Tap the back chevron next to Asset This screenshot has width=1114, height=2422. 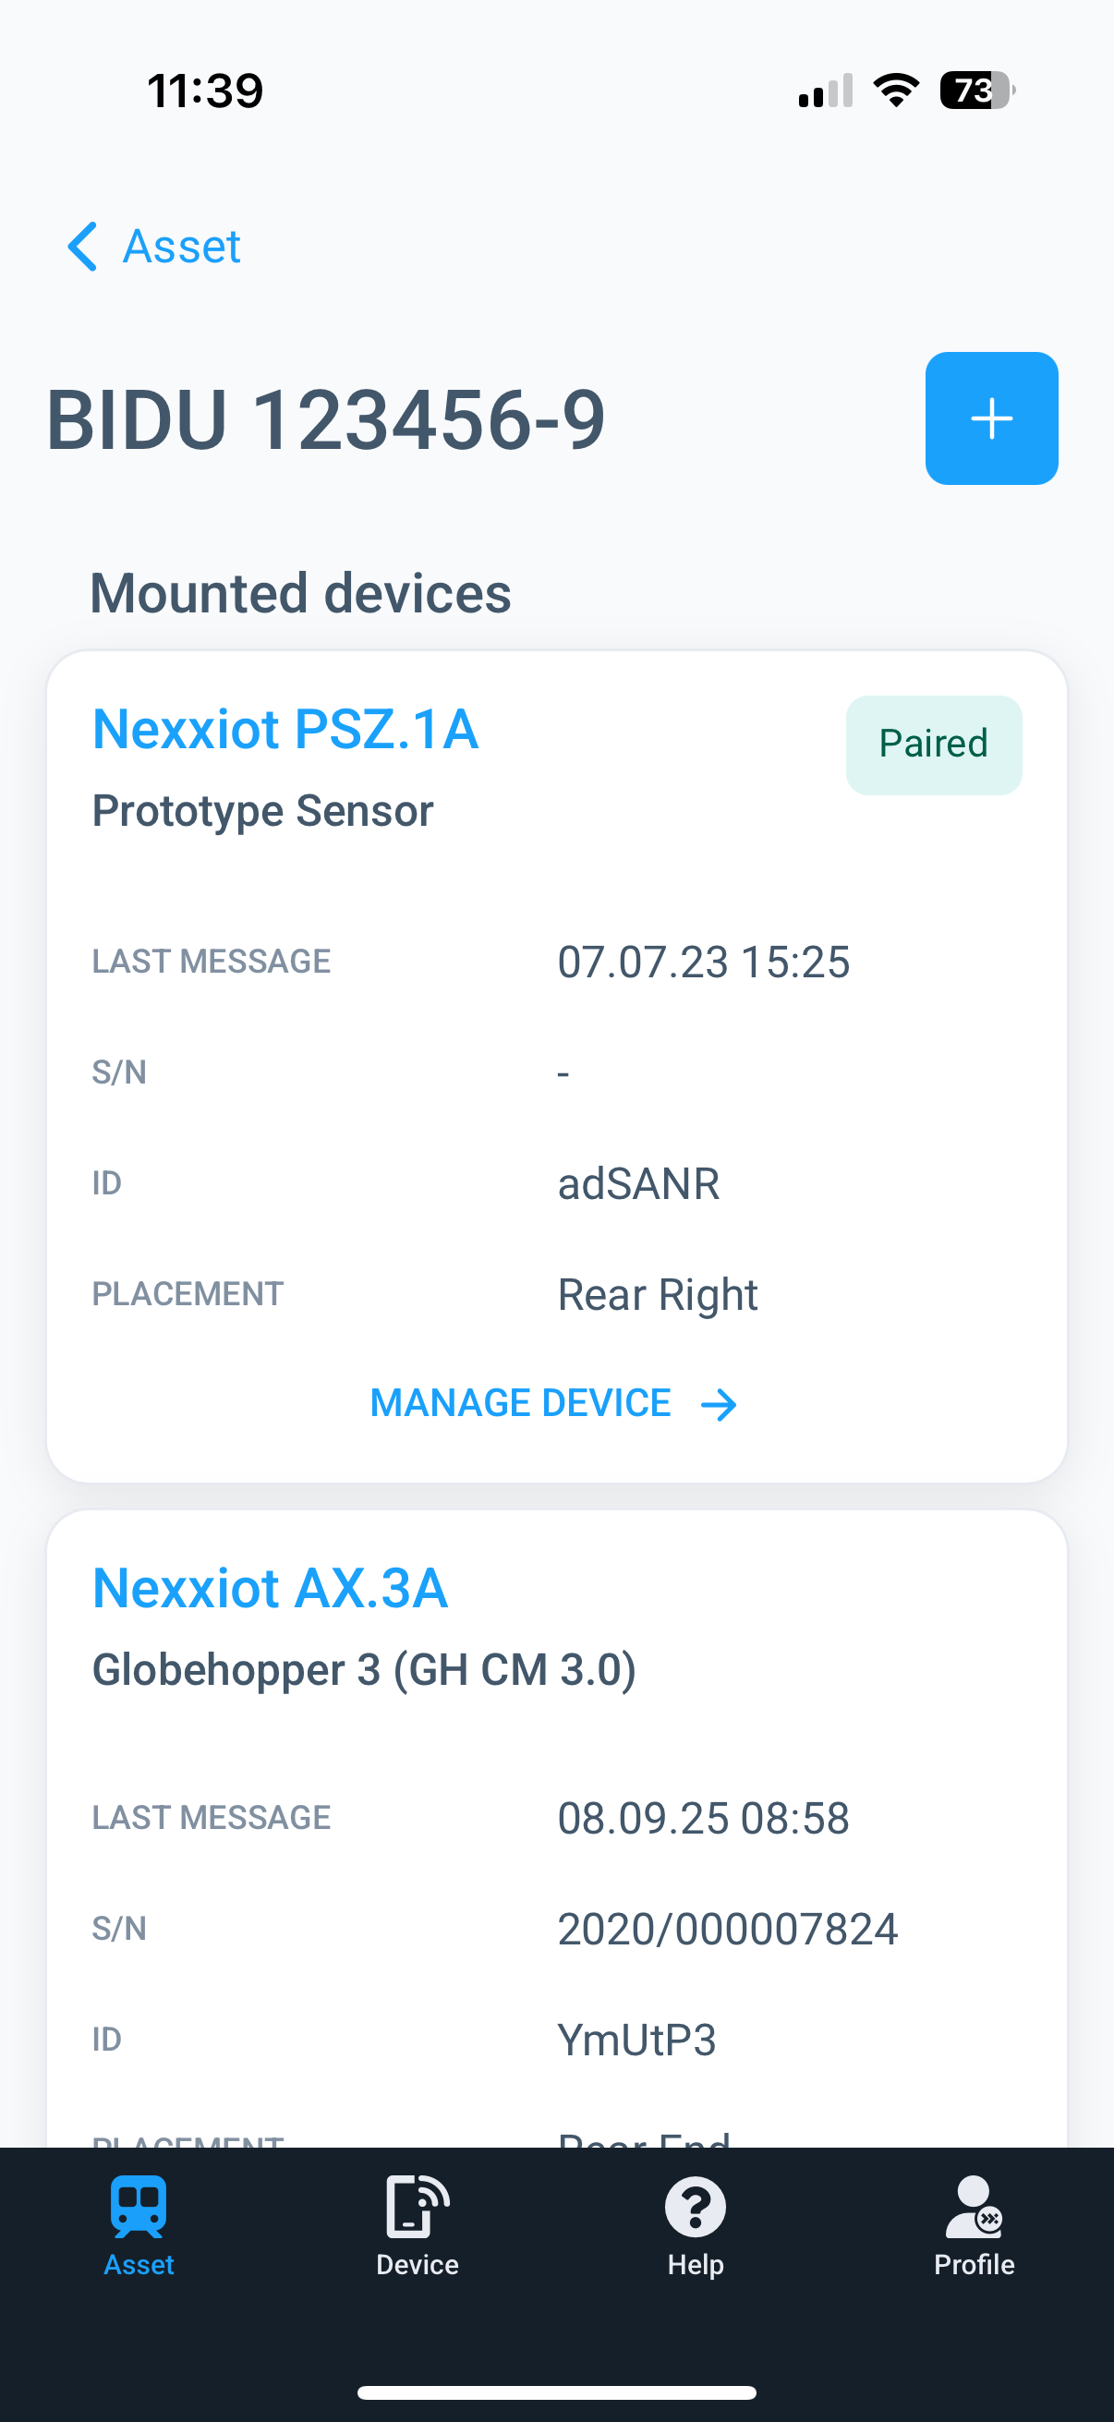click(83, 247)
